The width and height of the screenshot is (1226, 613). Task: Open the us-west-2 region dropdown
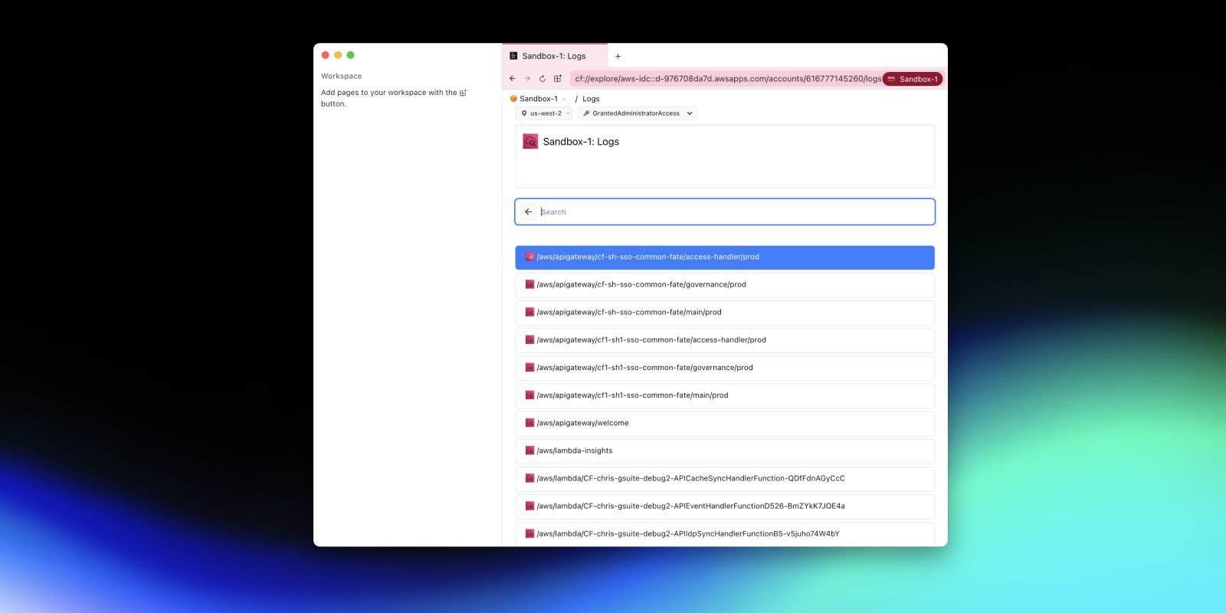pos(546,113)
